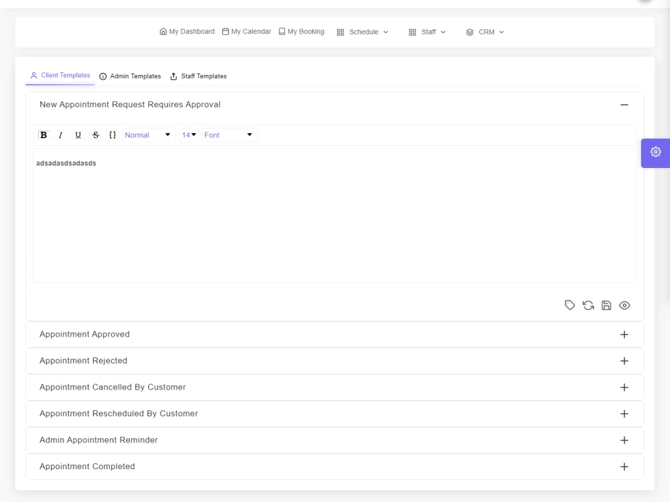The height and width of the screenshot is (502, 670).
Task: Switch to the Admin Templates tab
Action: [131, 76]
